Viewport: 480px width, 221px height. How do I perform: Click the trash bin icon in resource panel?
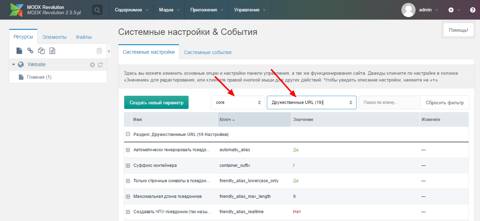99,51
